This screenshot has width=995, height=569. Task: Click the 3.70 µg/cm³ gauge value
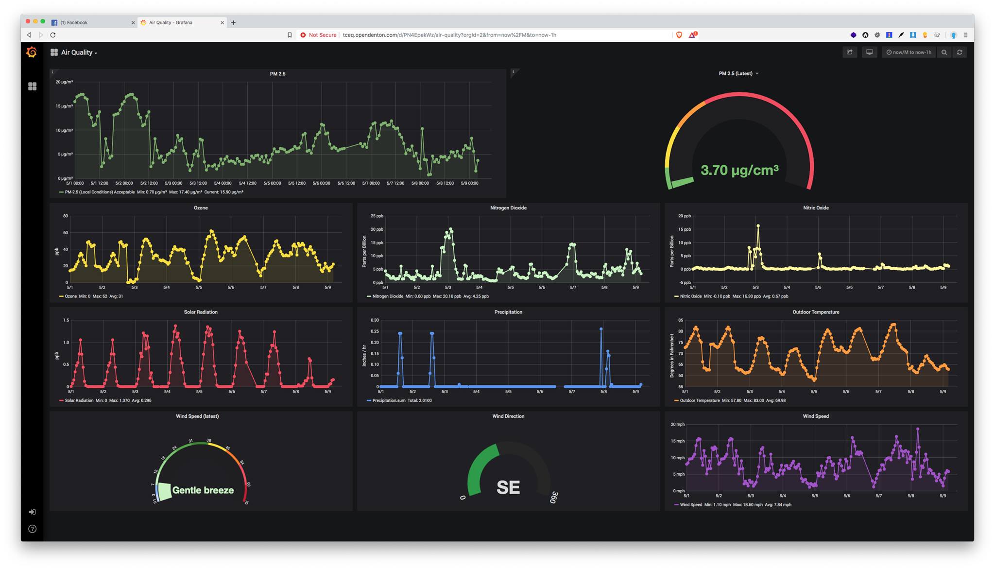pos(739,170)
